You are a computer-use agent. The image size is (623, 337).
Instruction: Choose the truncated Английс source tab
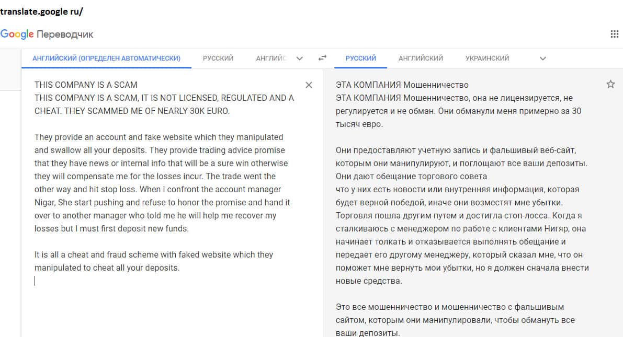(x=271, y=59)
